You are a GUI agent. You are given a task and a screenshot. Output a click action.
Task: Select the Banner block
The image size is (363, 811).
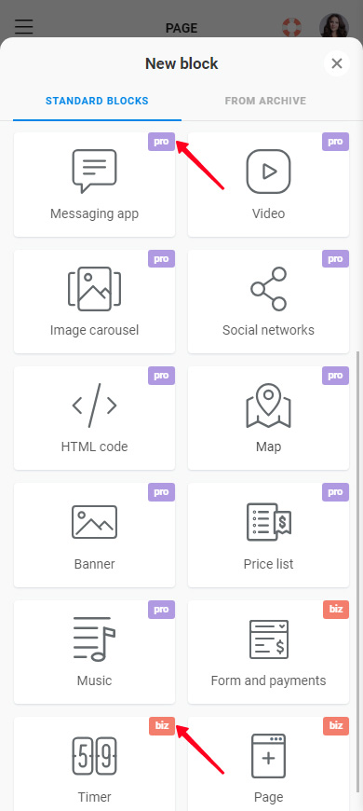[95, 535]
